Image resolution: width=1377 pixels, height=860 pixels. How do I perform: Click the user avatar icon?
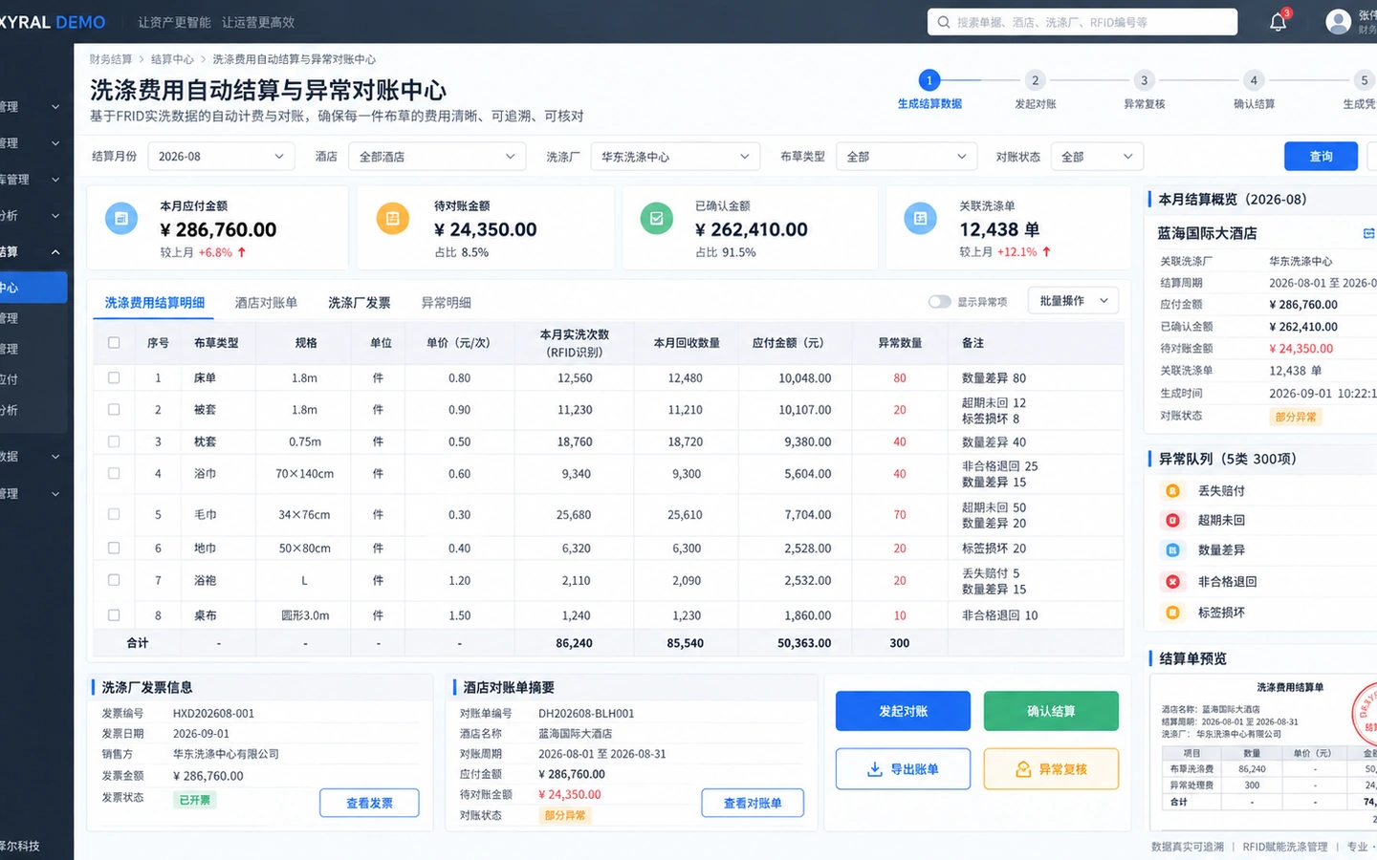tap(1339, 22)
